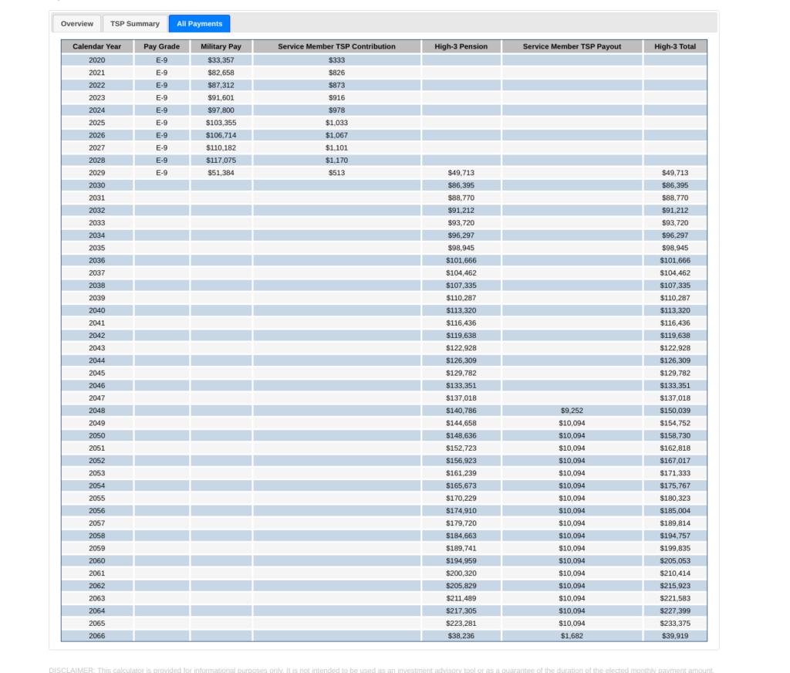Screen dimensions: 790x673
Task: Click the Service Member TSP Payout header
Action: coord(572,46)
